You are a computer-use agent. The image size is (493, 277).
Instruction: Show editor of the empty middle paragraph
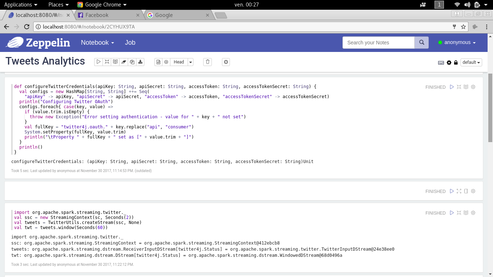click(459, 191)
